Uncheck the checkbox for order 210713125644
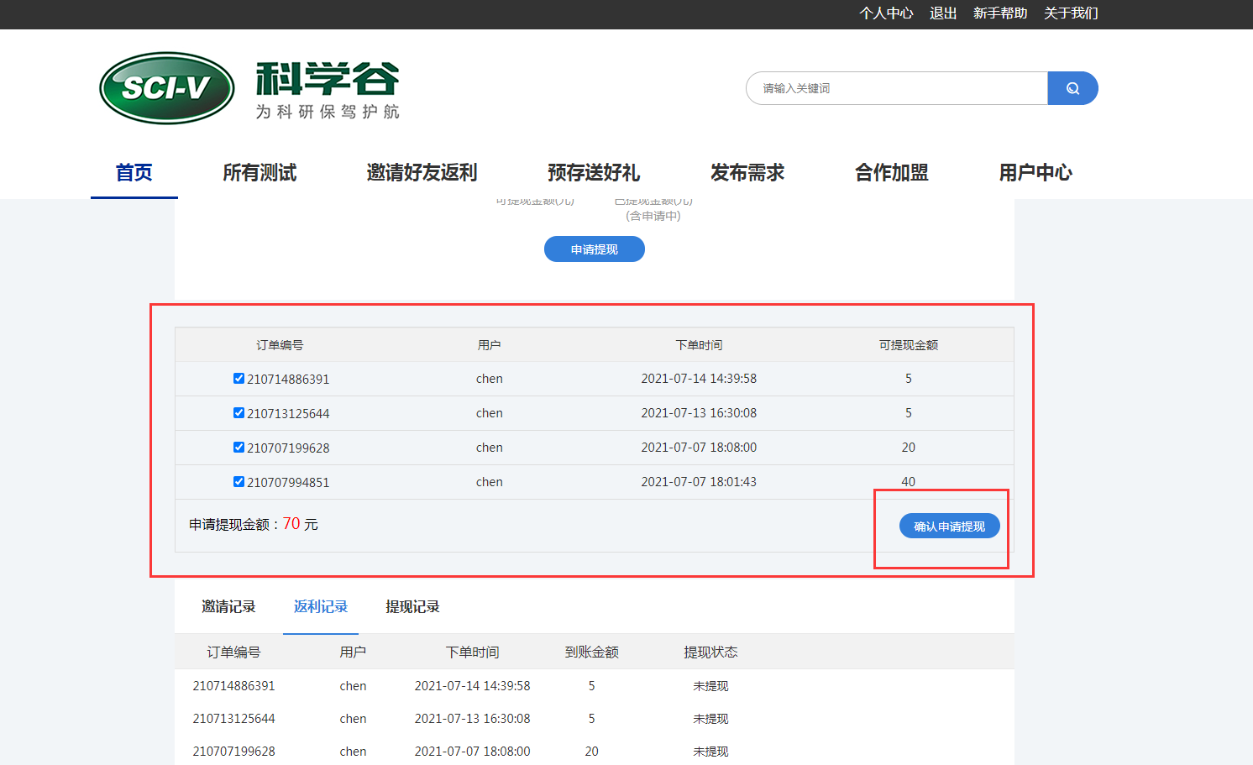1253x765 pixels. pyautogui.click(x=239, y=413)
